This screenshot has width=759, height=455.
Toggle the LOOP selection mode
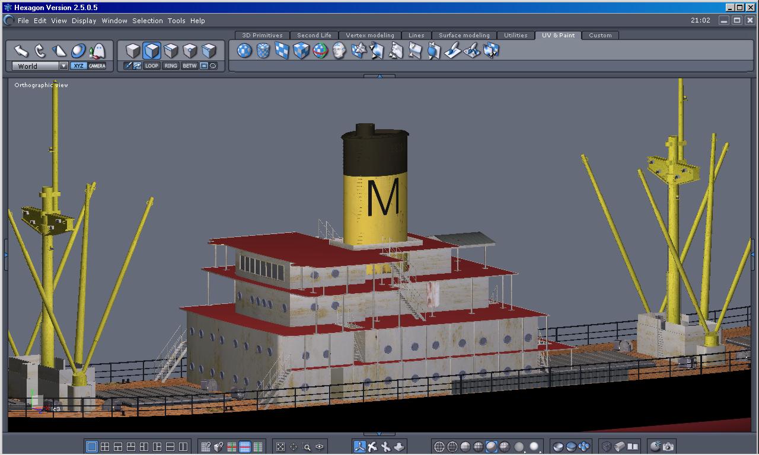(152, 66)
